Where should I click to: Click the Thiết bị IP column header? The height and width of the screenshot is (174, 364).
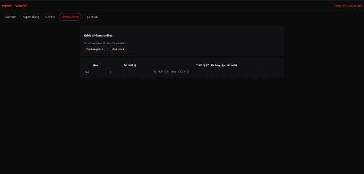(216, 65)
